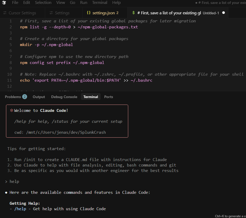Click the unsaved dot on Untitled-1 tab
This screenshot has width=246, height=218.
click(x=223, y=13)
